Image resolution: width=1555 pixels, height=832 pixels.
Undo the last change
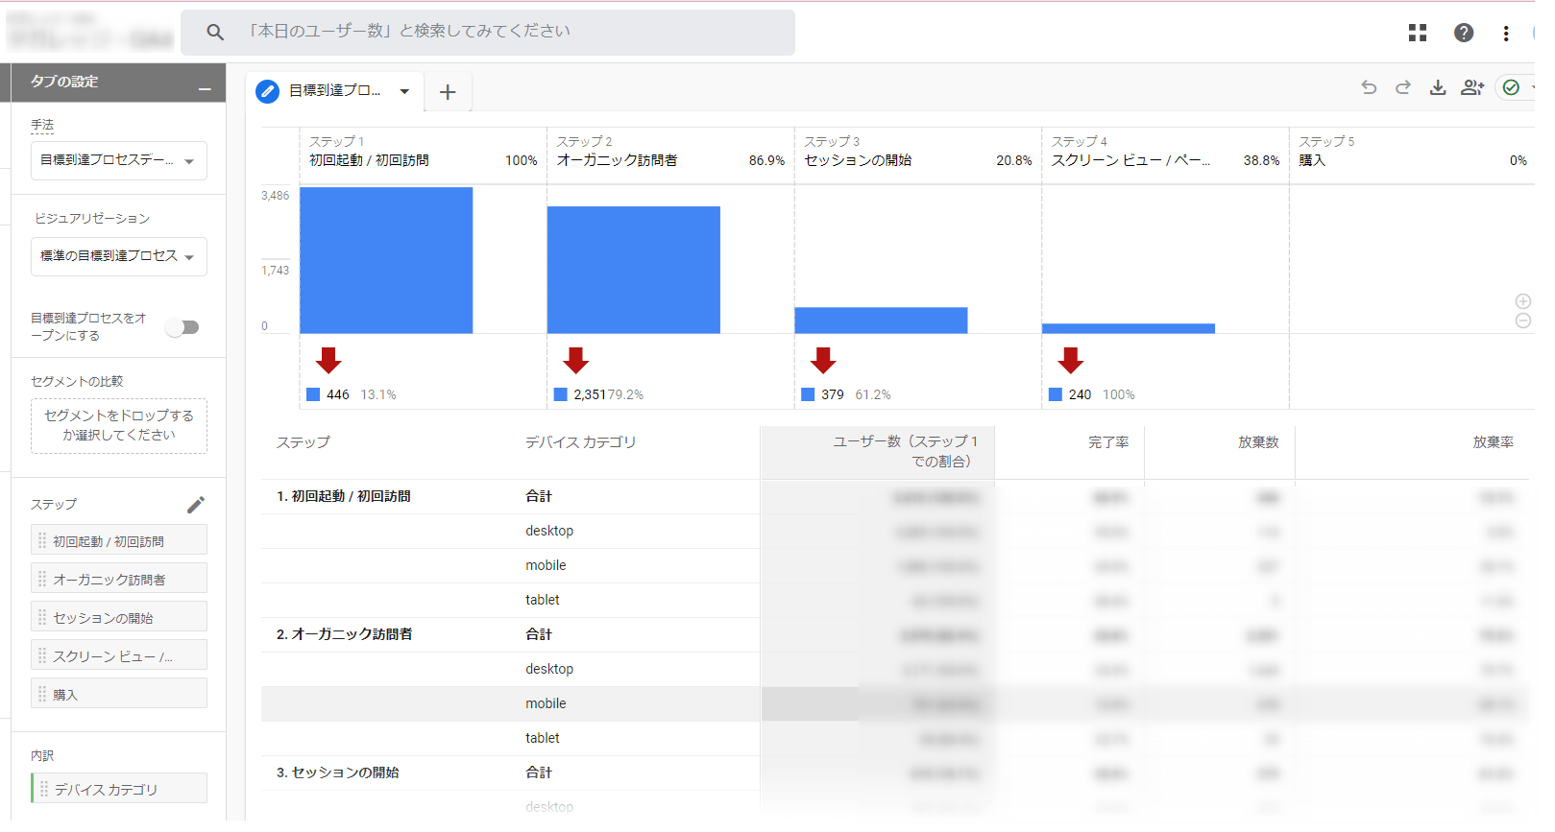[x=1369, y=87]
